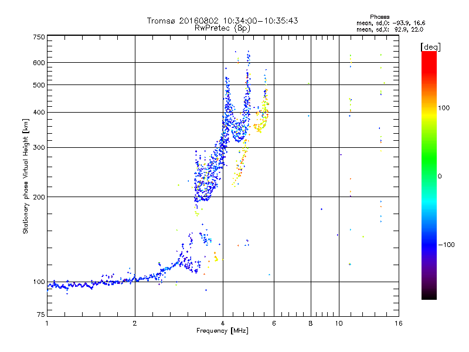469x352 pixels.
Task: Click the "0" colorbar tick label
Action: (440, 177)
